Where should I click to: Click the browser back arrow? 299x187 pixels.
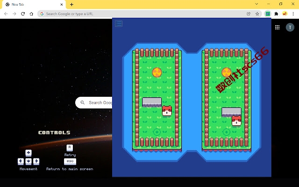(x=6, y=14)
